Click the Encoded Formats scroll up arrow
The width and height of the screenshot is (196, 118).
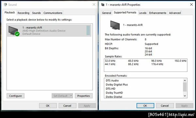185,81
